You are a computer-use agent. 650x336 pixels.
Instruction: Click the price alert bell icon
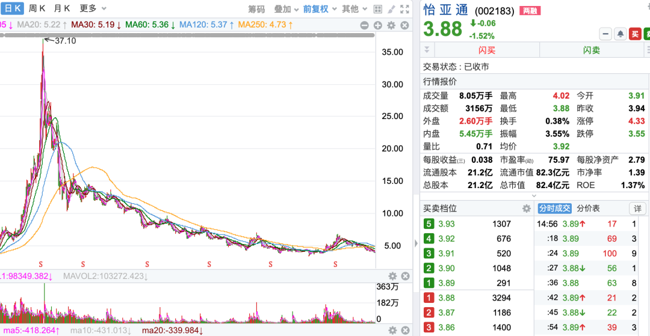(x=621, y=34)
